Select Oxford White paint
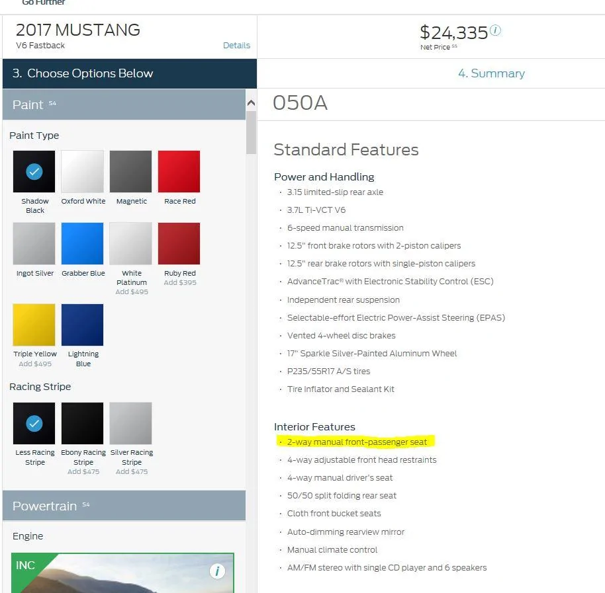Image resolution: width=605 pixels, height=593 pixels. pyautogui.click(x=82, y=171)
